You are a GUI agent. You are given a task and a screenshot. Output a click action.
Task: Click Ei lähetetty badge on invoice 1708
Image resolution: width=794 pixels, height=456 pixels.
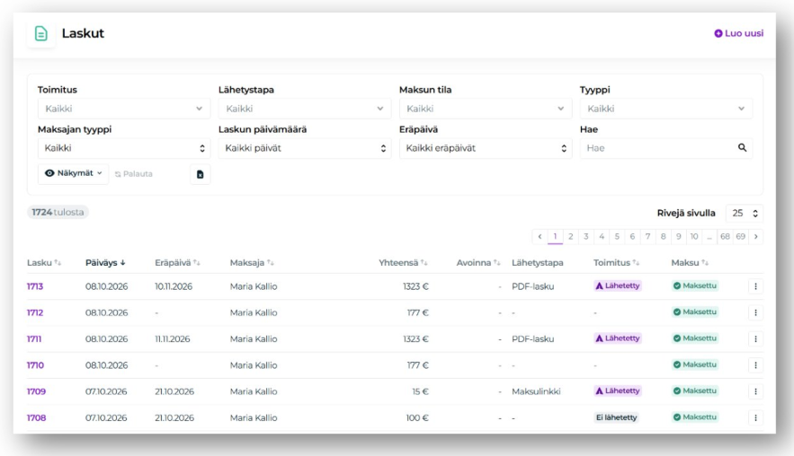pyautogui.click(x=616, y=417)
